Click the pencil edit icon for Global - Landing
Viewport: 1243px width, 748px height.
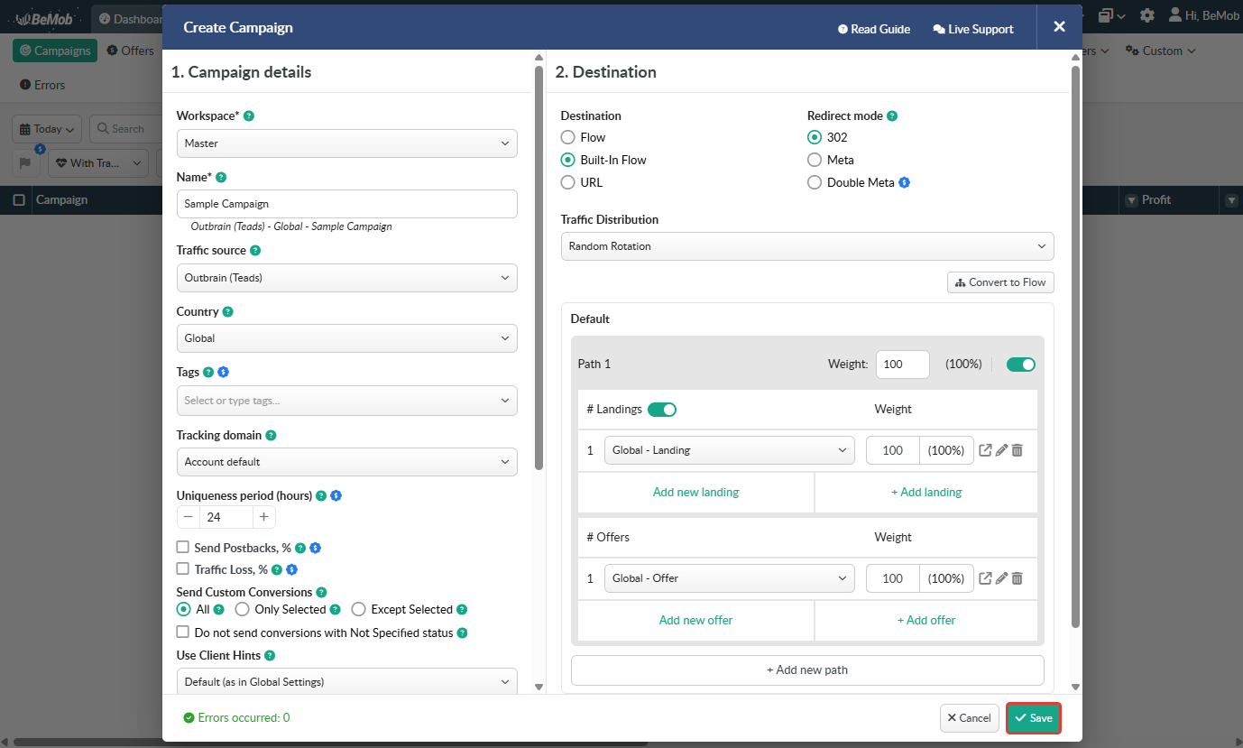[1001, 450]
